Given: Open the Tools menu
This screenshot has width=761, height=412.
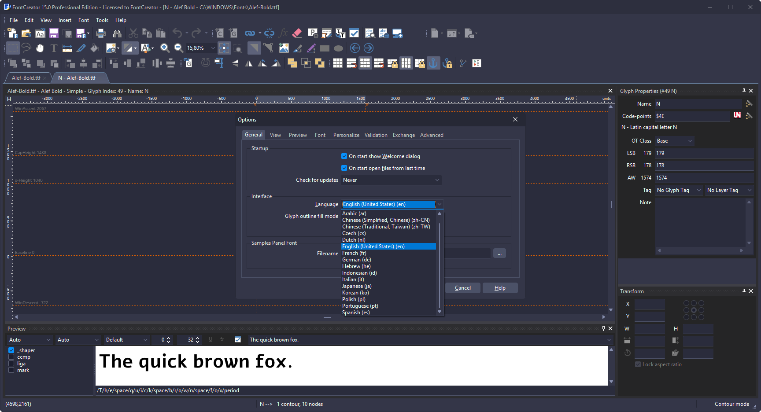Looking at the screenshot, I should [102, 20].
